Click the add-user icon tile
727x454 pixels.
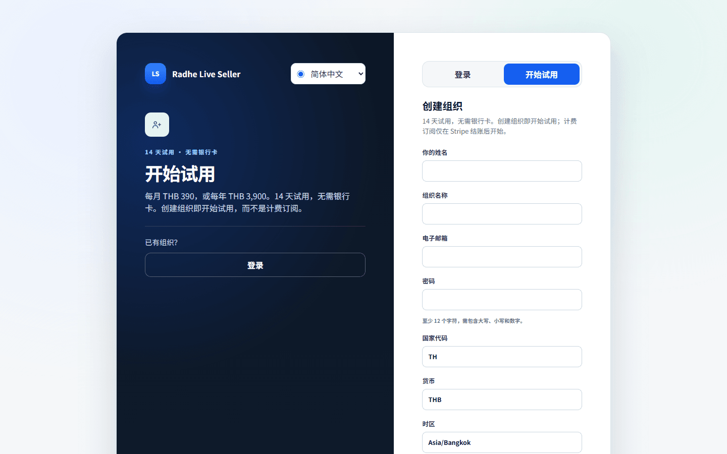[x=157, y=125]
